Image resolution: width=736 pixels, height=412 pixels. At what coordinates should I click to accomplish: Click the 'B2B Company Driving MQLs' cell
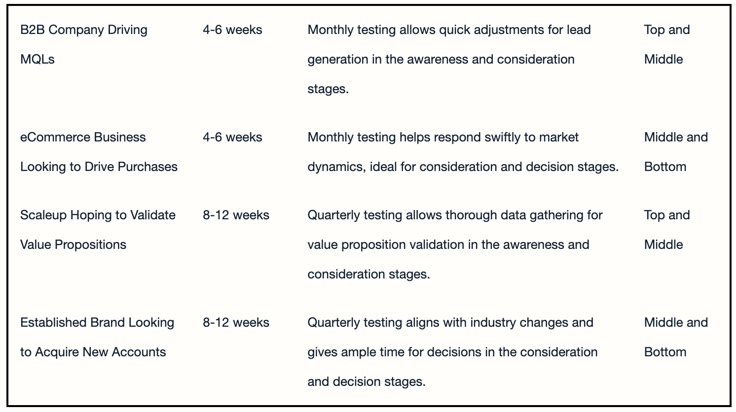pos(84,44)
